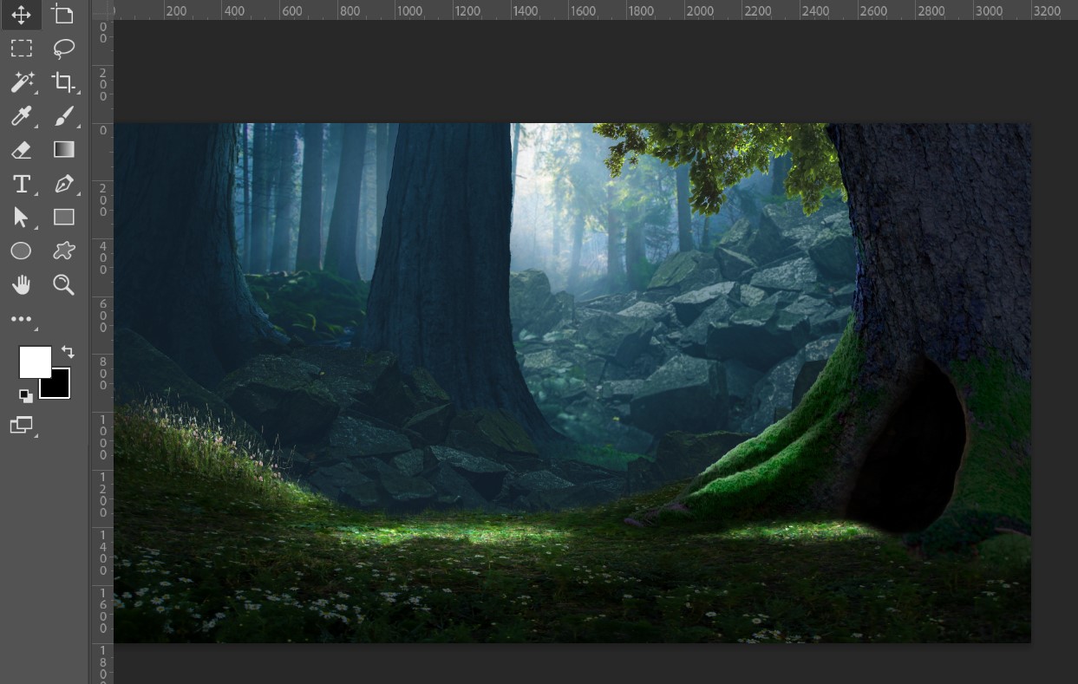Open the white foreground color swatch

pos(34,361)
